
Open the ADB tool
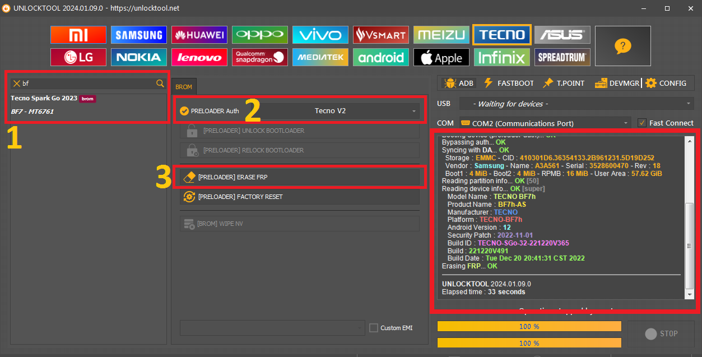(x=459, y=83)
